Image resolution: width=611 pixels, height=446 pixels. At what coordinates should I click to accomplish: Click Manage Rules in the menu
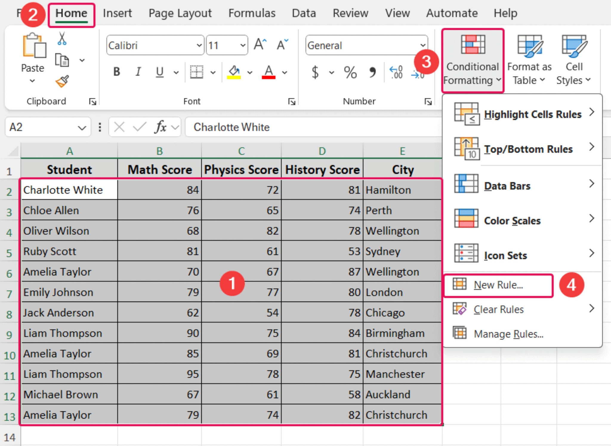(x=508, y=334)
